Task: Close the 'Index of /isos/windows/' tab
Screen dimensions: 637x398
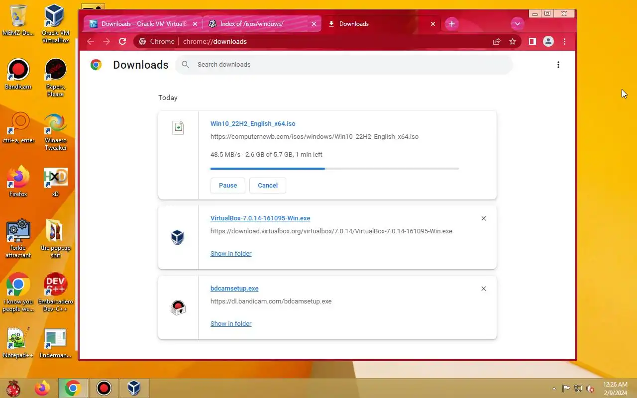Action: click(314, 23)
